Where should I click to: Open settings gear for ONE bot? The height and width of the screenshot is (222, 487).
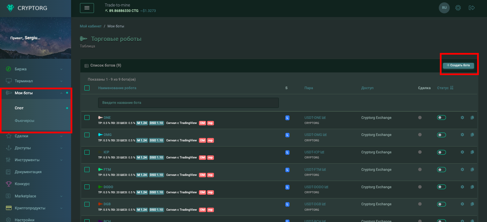462,117
